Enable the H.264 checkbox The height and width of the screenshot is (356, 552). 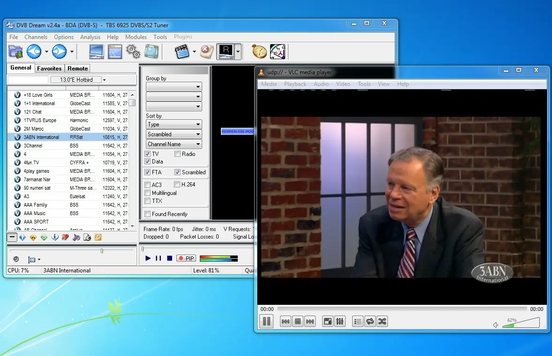177,185
